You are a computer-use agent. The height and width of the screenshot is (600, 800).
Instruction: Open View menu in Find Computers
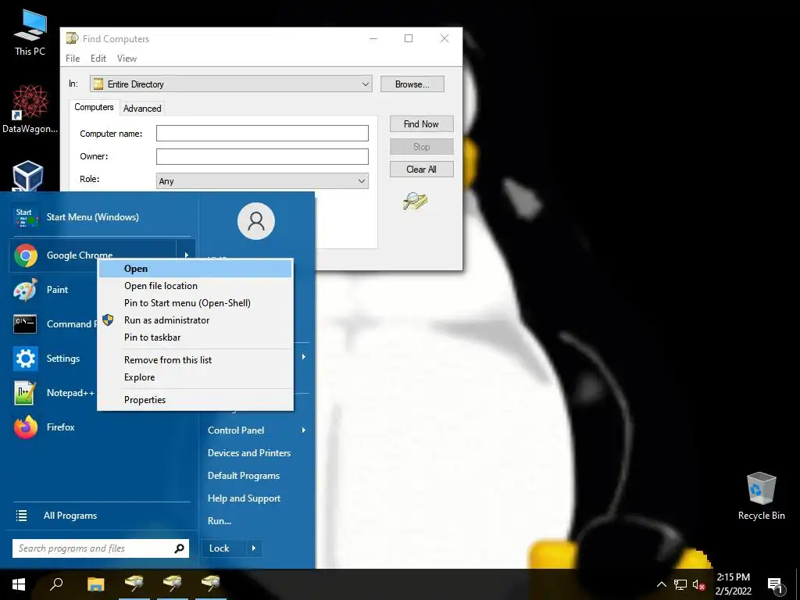127,59
